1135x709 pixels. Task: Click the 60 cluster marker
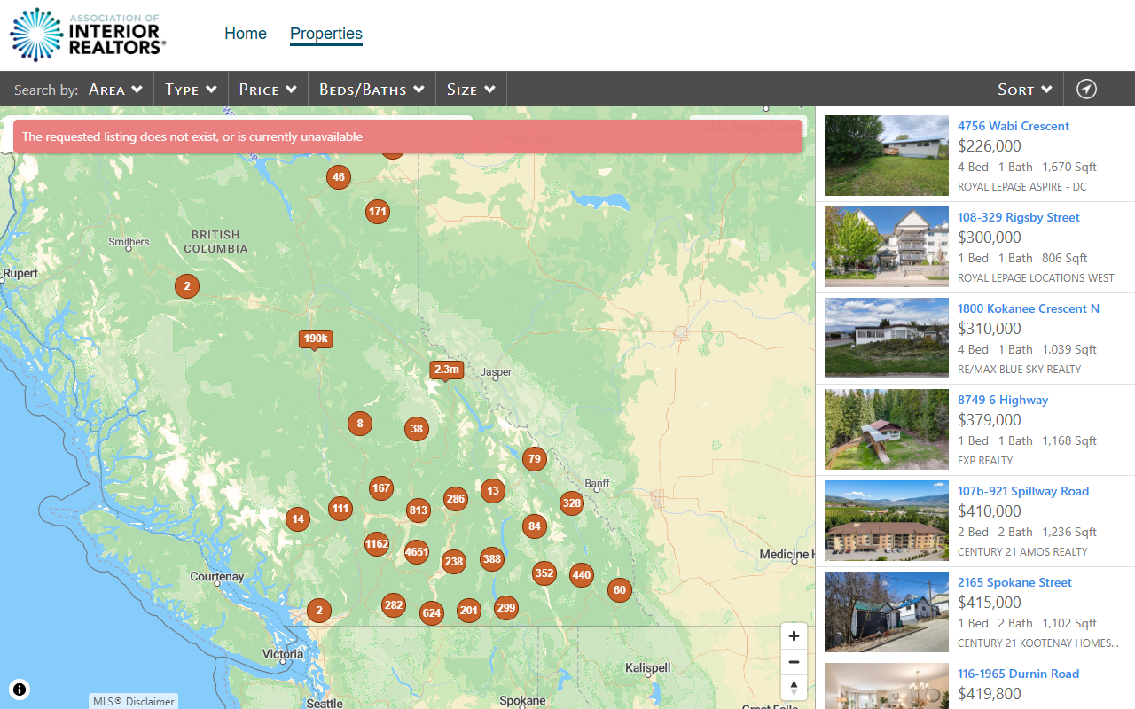pyautogui.click(x=620, y=590)
